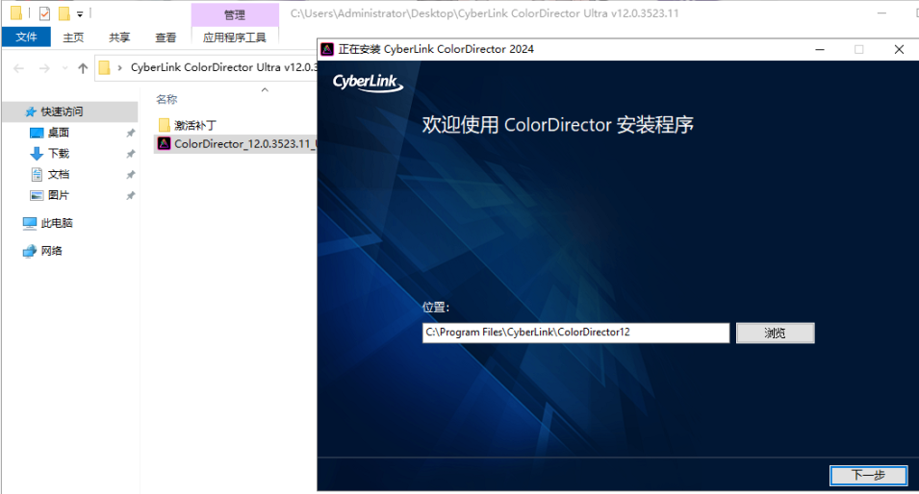Click the 下载 blue arrow icon
The width and height of the screenshot is (919, 494).
pos(37,154)
